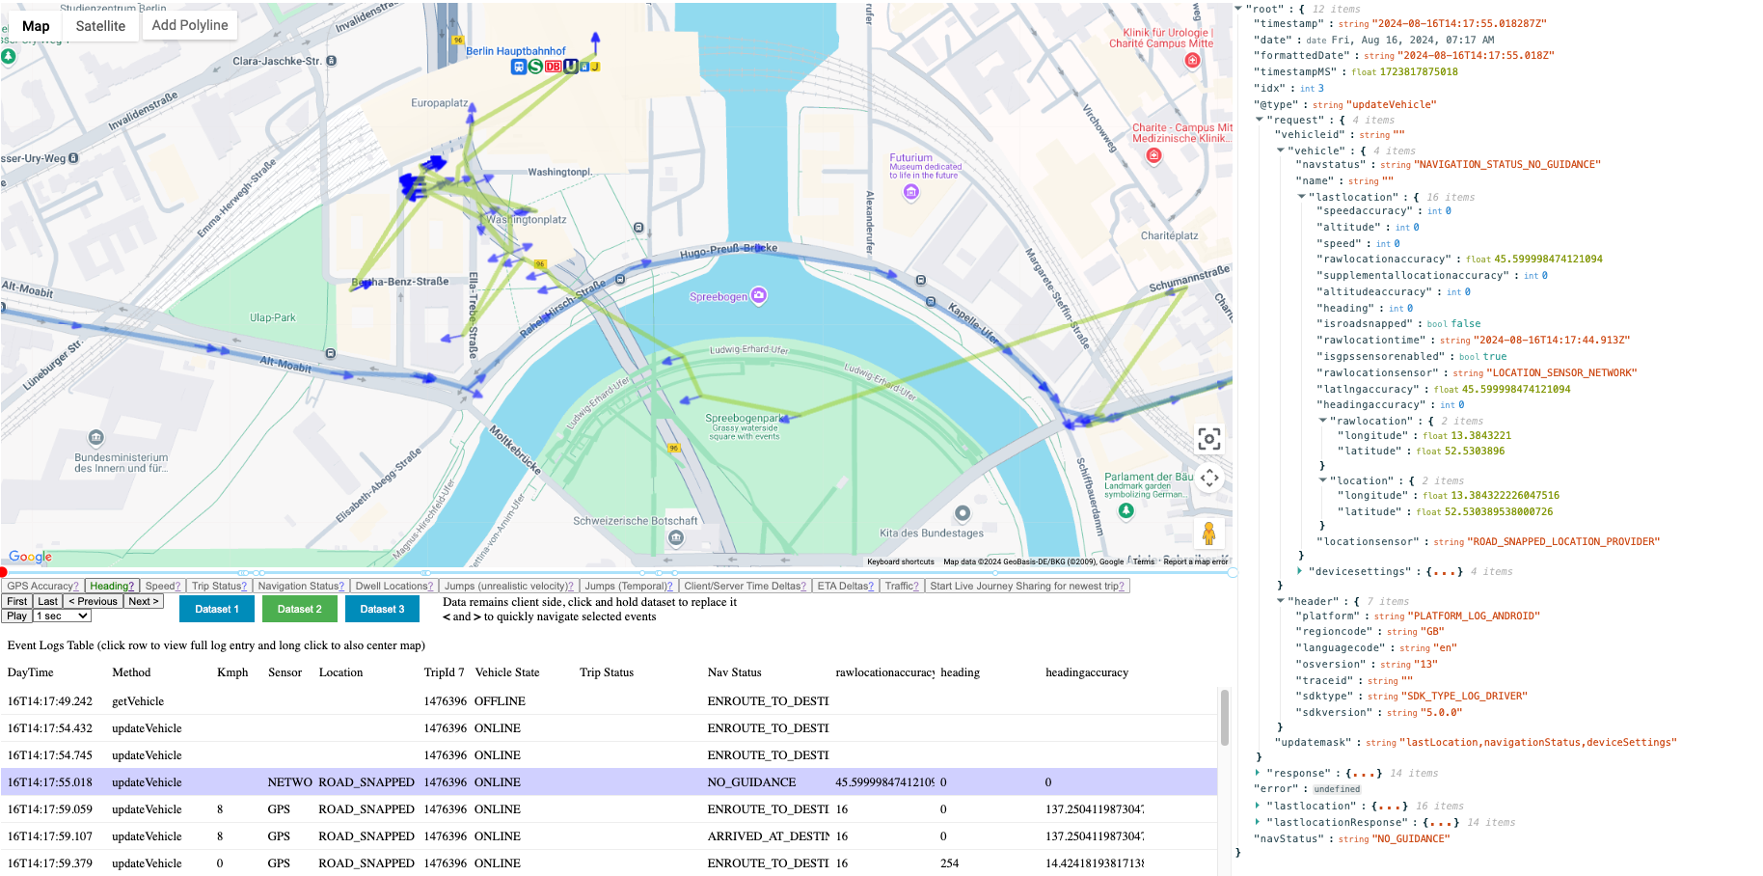This screenshot has height=876, width=1763.
Task: Click the Bundesministerium des Innern marker icon
Action: tap(95, 438)
